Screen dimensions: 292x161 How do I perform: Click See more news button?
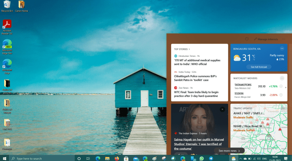point(229,151)
